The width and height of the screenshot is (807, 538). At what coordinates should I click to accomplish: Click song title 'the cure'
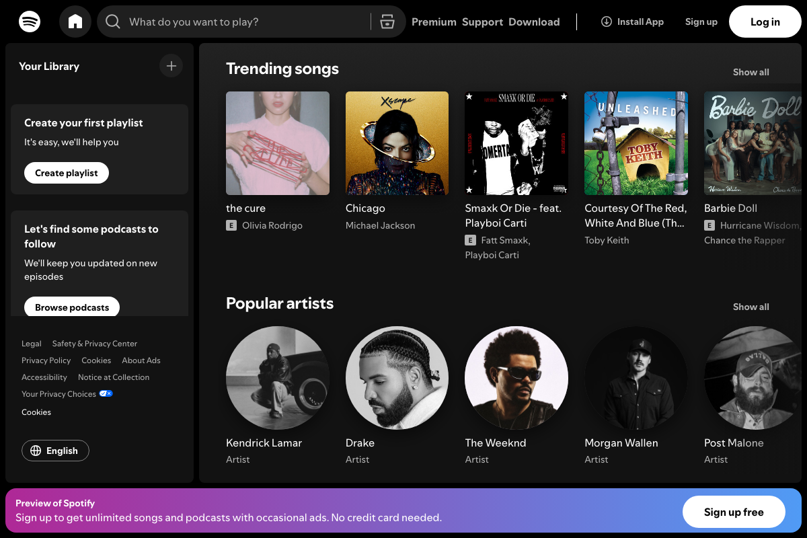click(245, 208)
